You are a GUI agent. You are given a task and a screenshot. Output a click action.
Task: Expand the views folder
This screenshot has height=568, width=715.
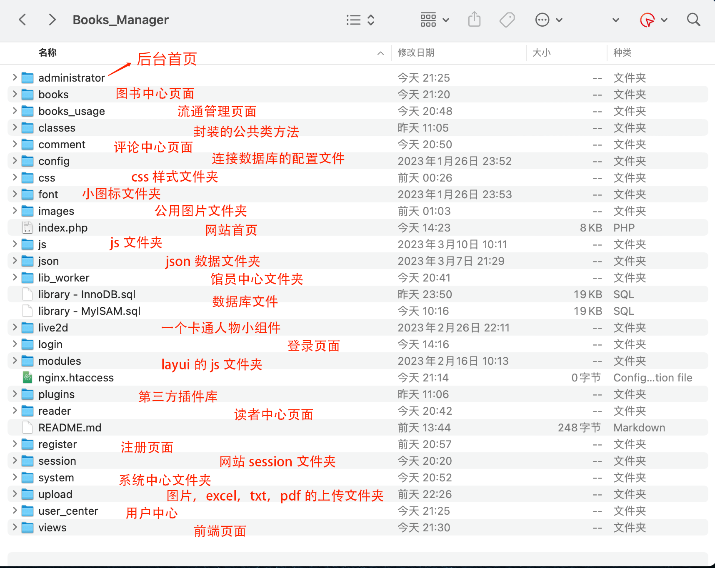point(14,527)
